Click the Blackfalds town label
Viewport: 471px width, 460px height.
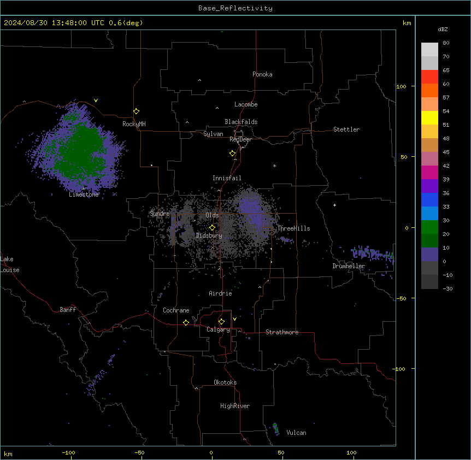click(x=241, y=122)
